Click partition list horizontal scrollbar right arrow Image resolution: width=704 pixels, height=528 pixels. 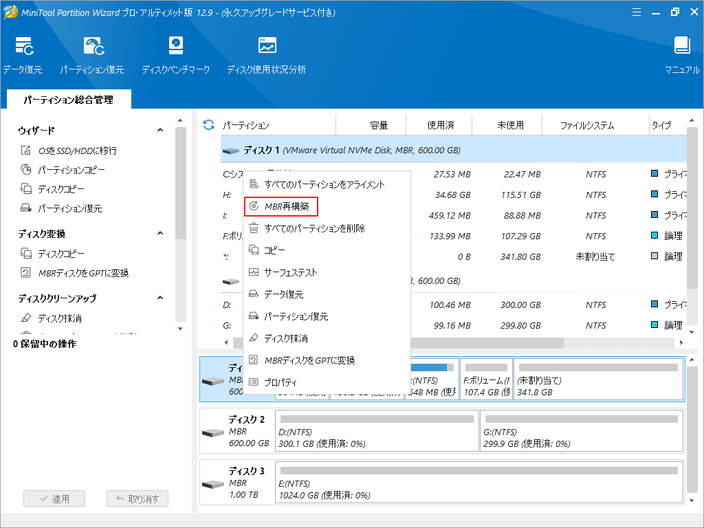pyautogui.click(x=681, y=342)
